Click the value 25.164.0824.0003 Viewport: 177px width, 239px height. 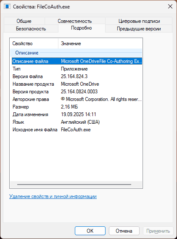pos(79,92)
